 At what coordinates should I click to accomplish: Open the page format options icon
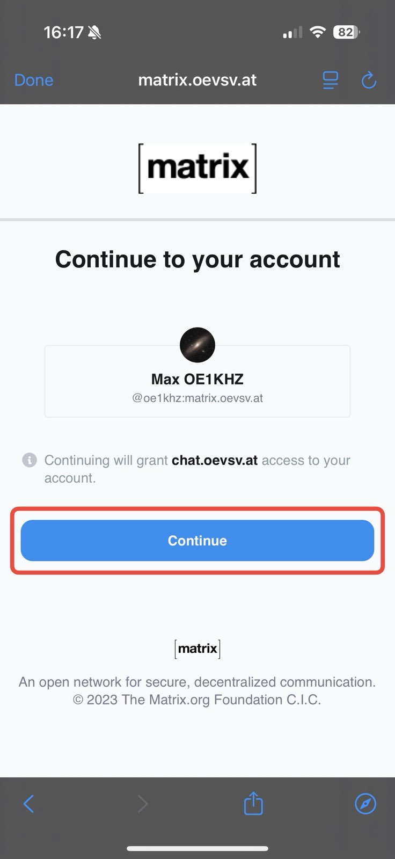[331, 81]
